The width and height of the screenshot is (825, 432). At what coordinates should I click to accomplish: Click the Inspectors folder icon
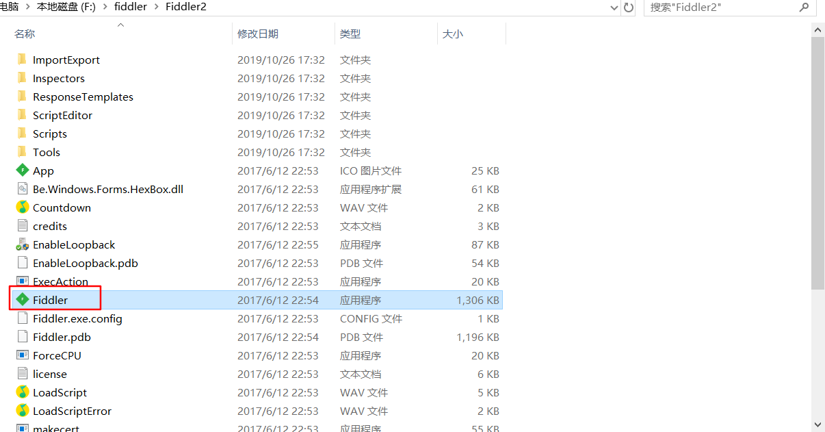pos(22,78)
